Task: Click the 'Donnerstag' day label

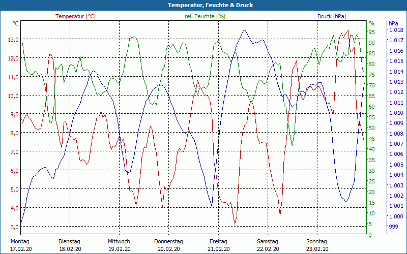Action: click(x=168, y=242)
